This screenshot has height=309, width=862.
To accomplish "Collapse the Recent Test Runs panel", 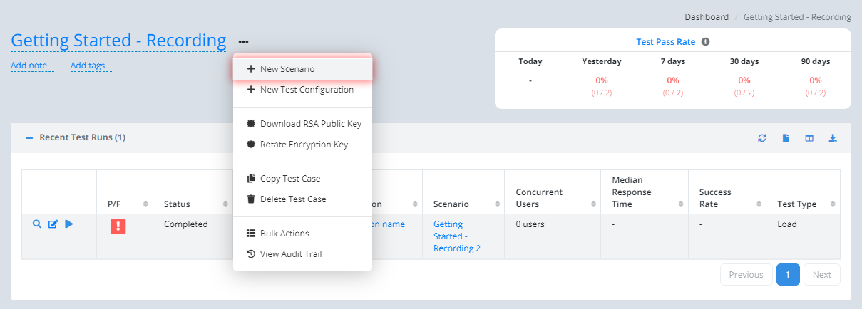I will click(x=30, y=137).
